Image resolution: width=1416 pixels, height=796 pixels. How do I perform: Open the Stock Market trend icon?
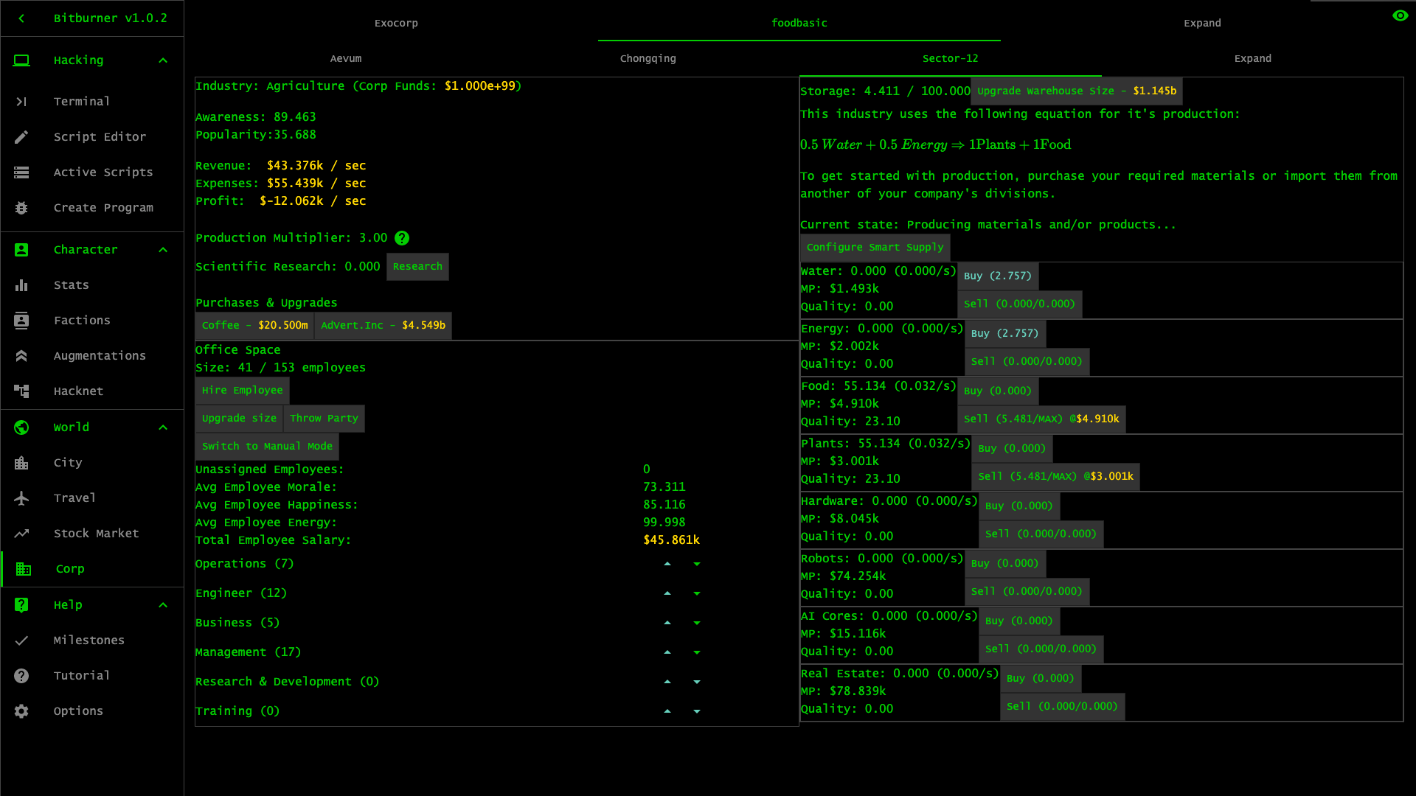pos(21,534)
